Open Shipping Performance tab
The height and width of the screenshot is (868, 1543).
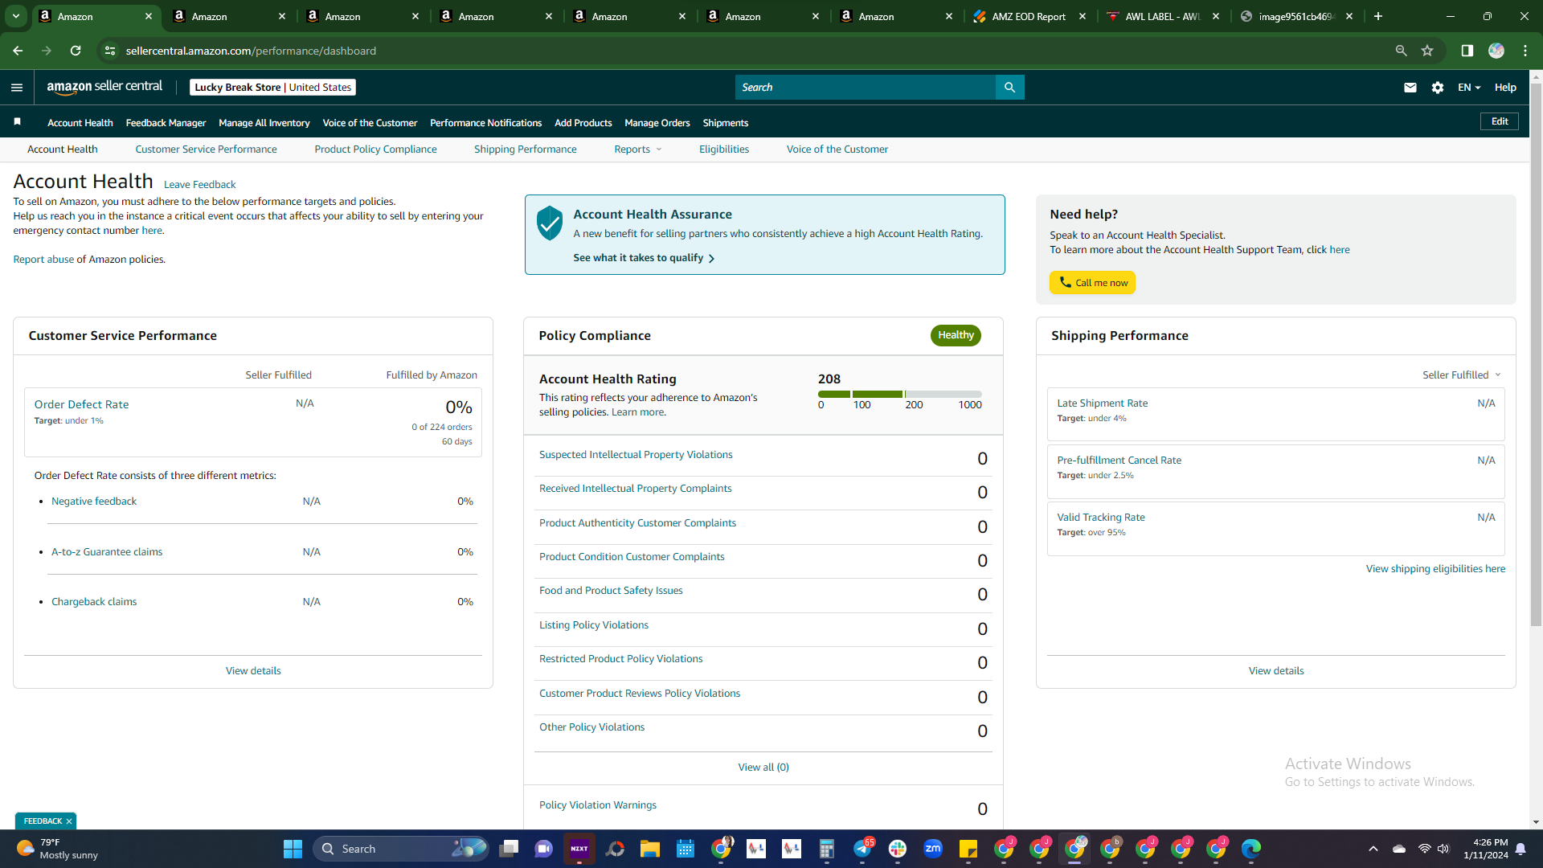click(x=525, y=149)
